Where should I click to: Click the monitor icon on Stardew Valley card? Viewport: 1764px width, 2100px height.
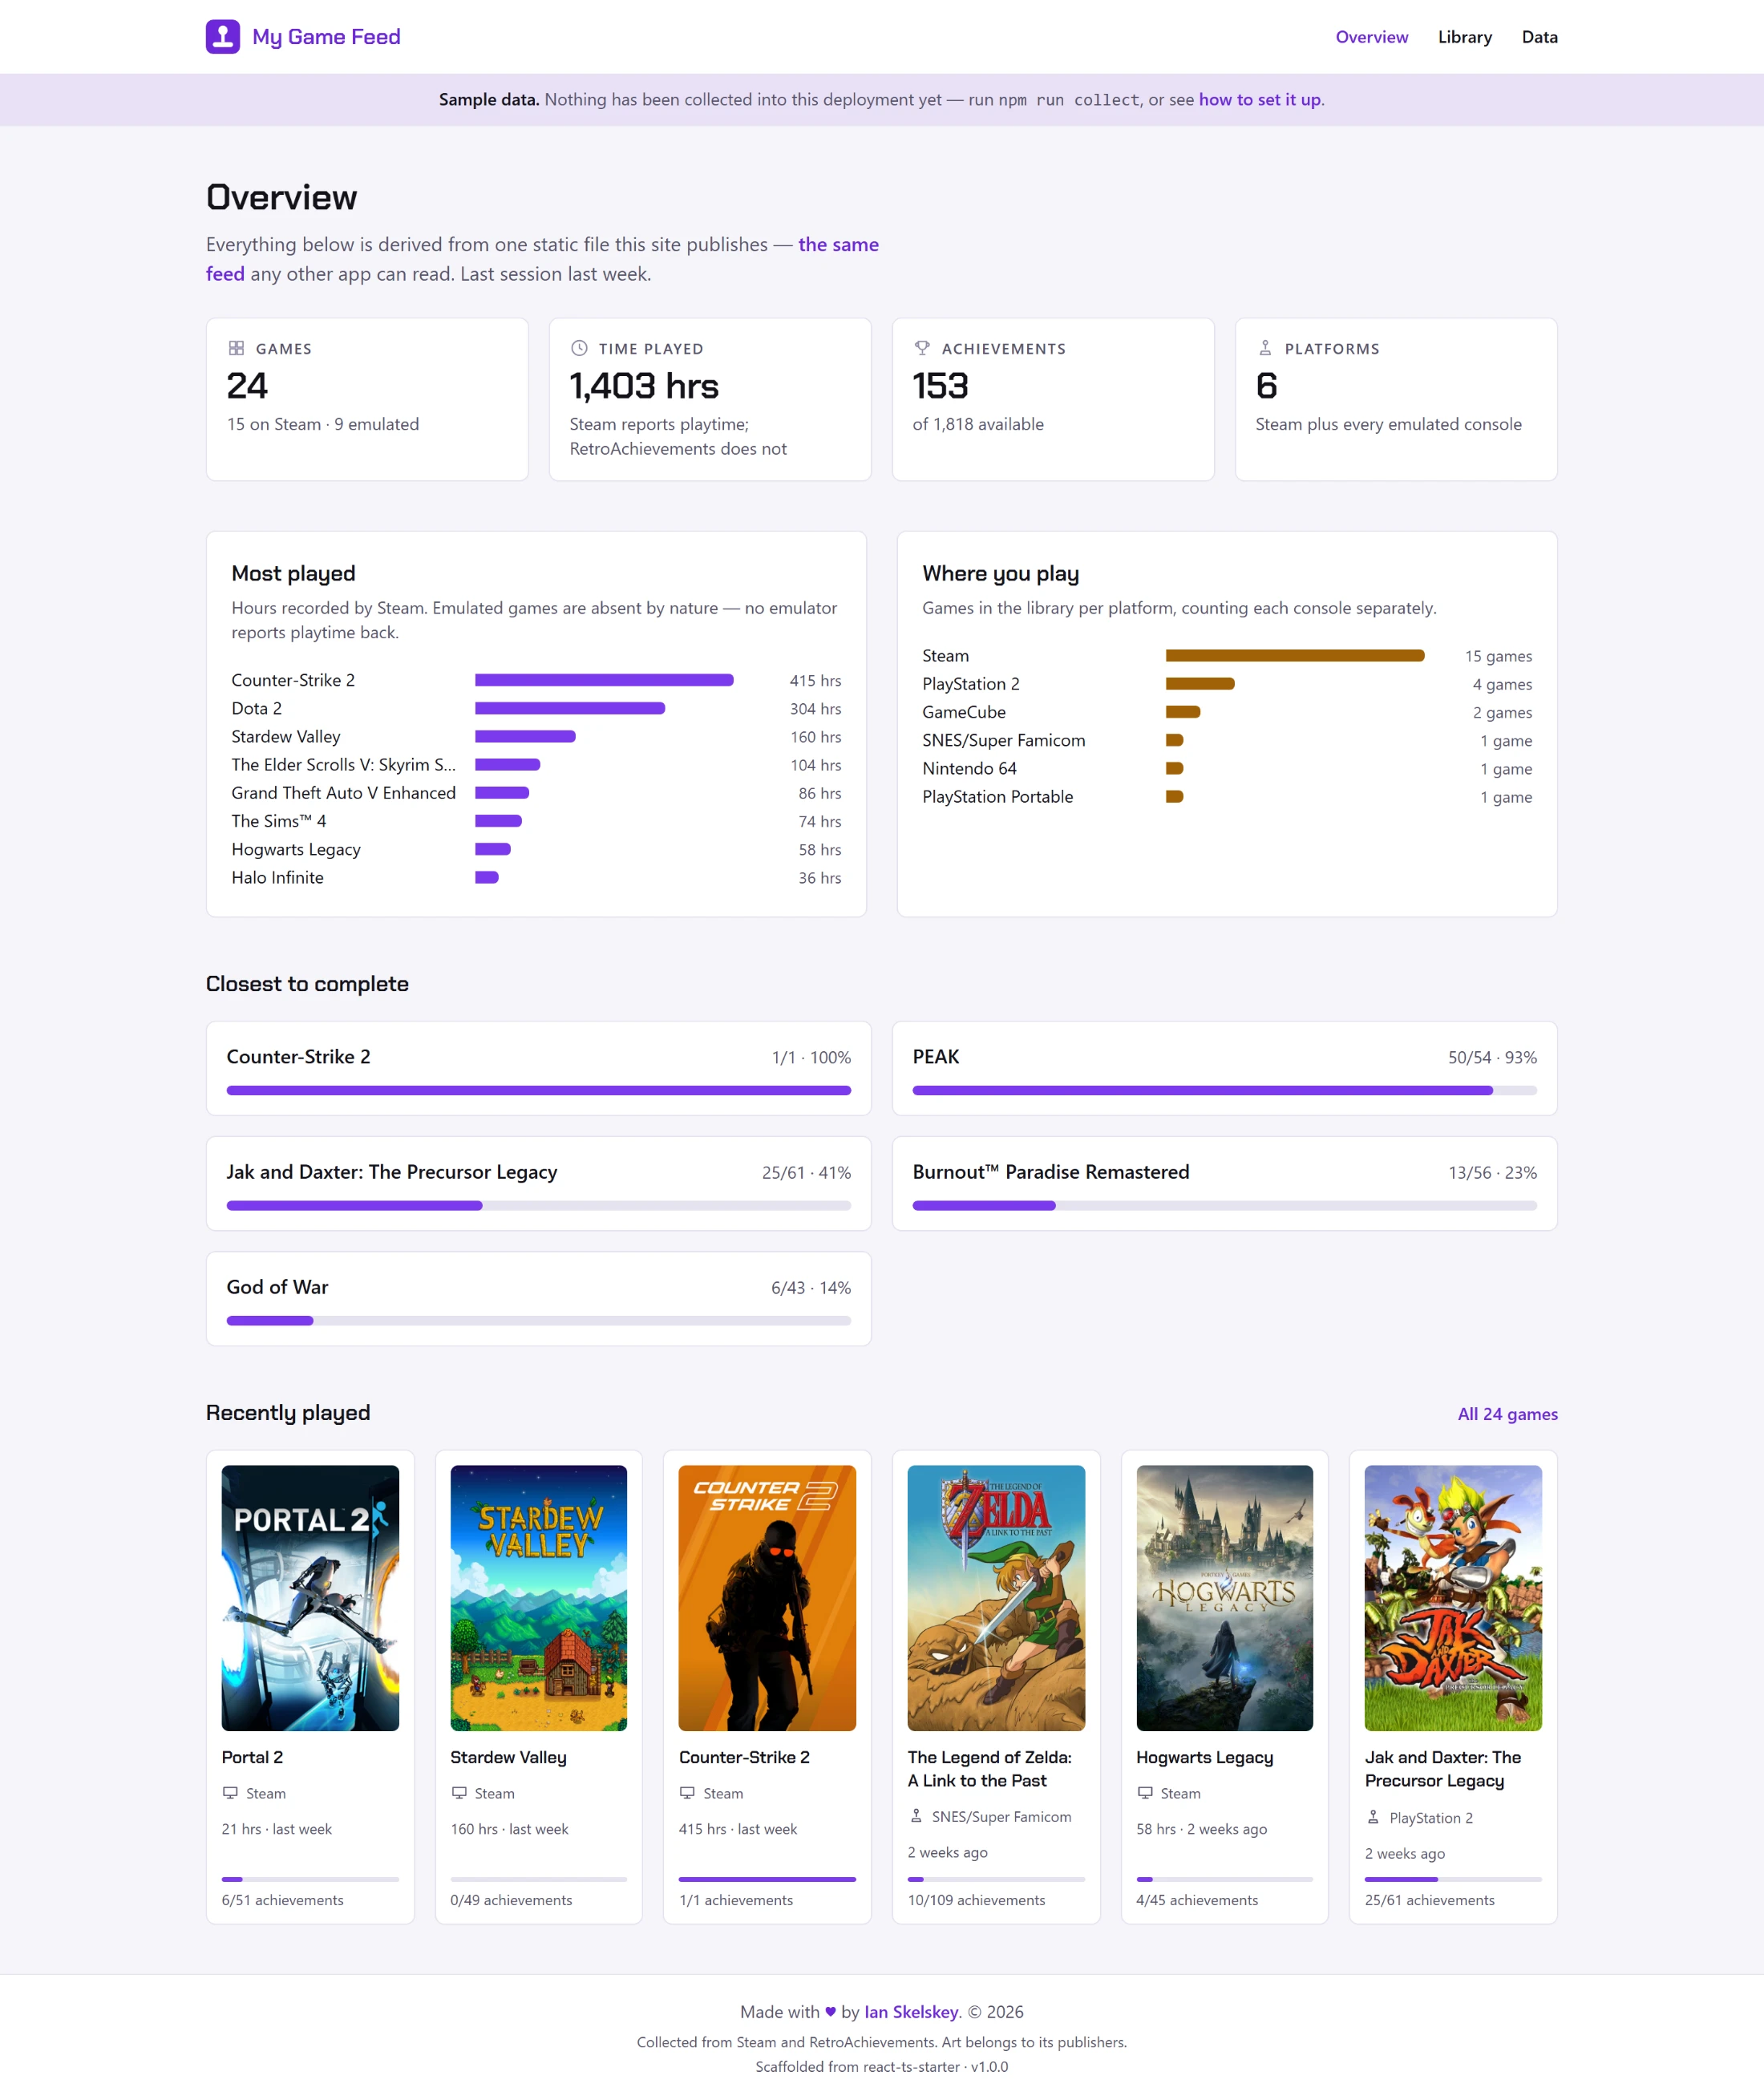tap(459, 1793)
